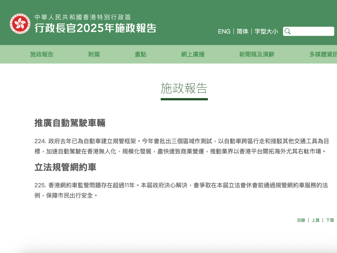Focus the site search input field
The image size is (337, 253).
[x=308, y=31]
